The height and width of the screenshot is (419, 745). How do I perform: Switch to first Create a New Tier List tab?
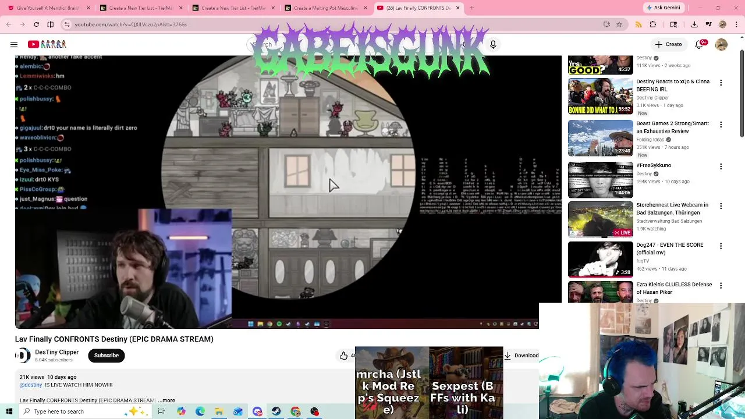(x=141, y=8)
